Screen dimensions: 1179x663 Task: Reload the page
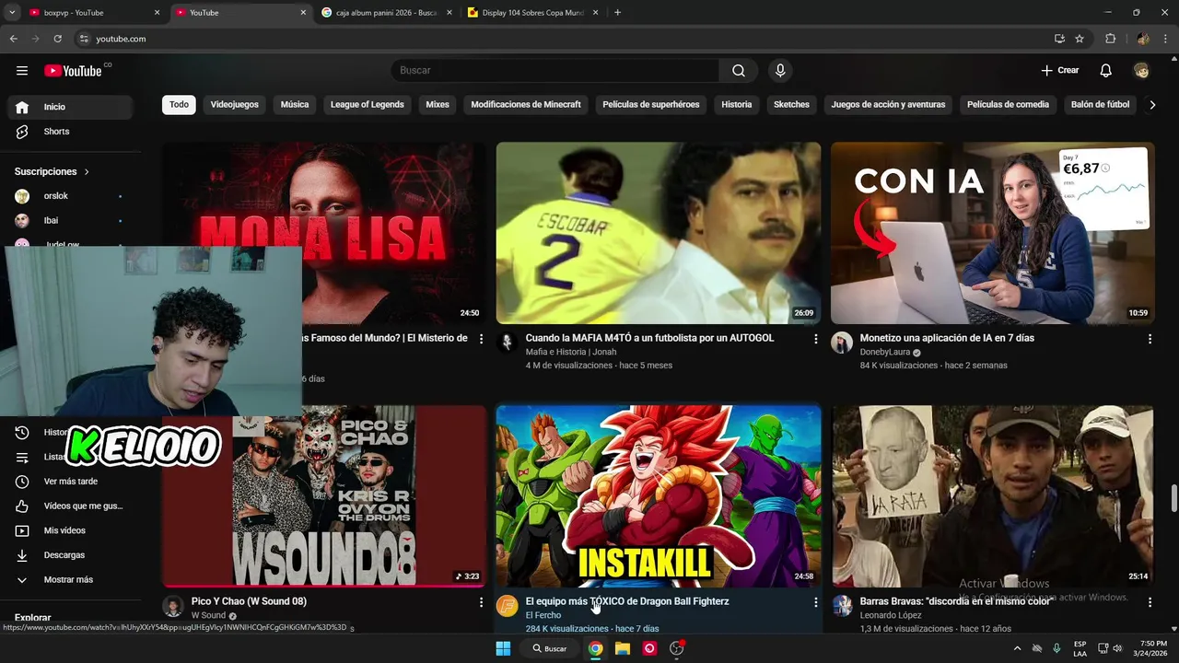(58, 39)
